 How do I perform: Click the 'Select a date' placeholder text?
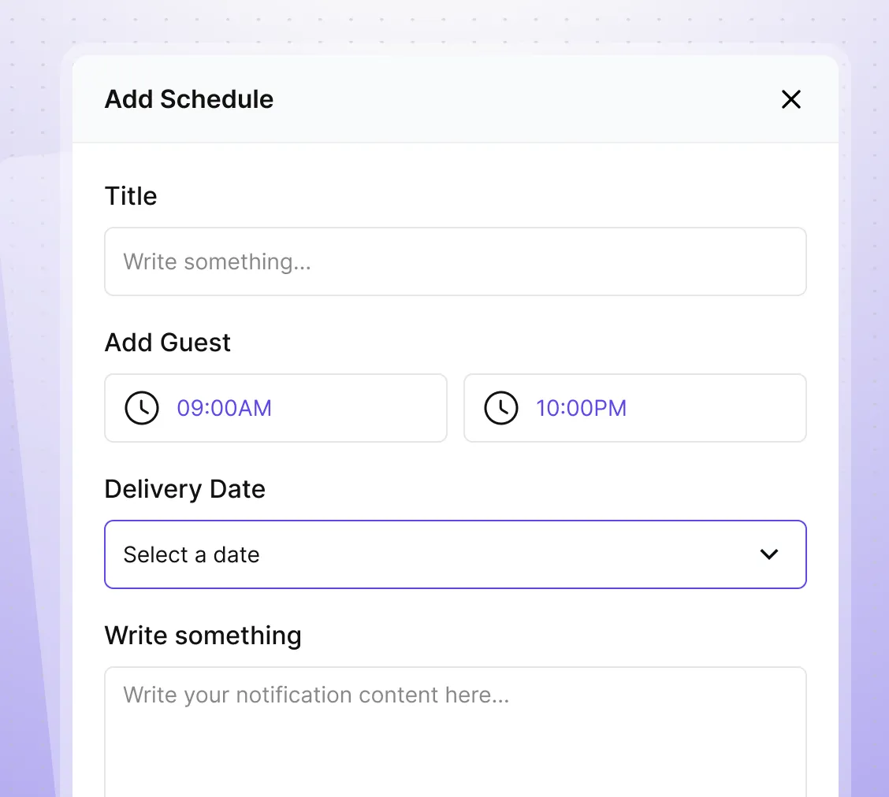[192, 554]
